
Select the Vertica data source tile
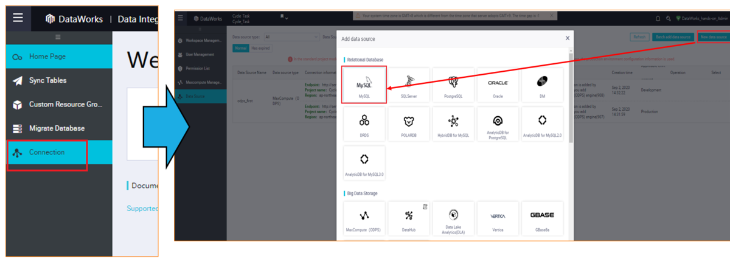point(498,220)
